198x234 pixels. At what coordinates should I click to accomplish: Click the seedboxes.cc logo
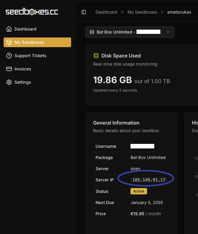point(32,12)
